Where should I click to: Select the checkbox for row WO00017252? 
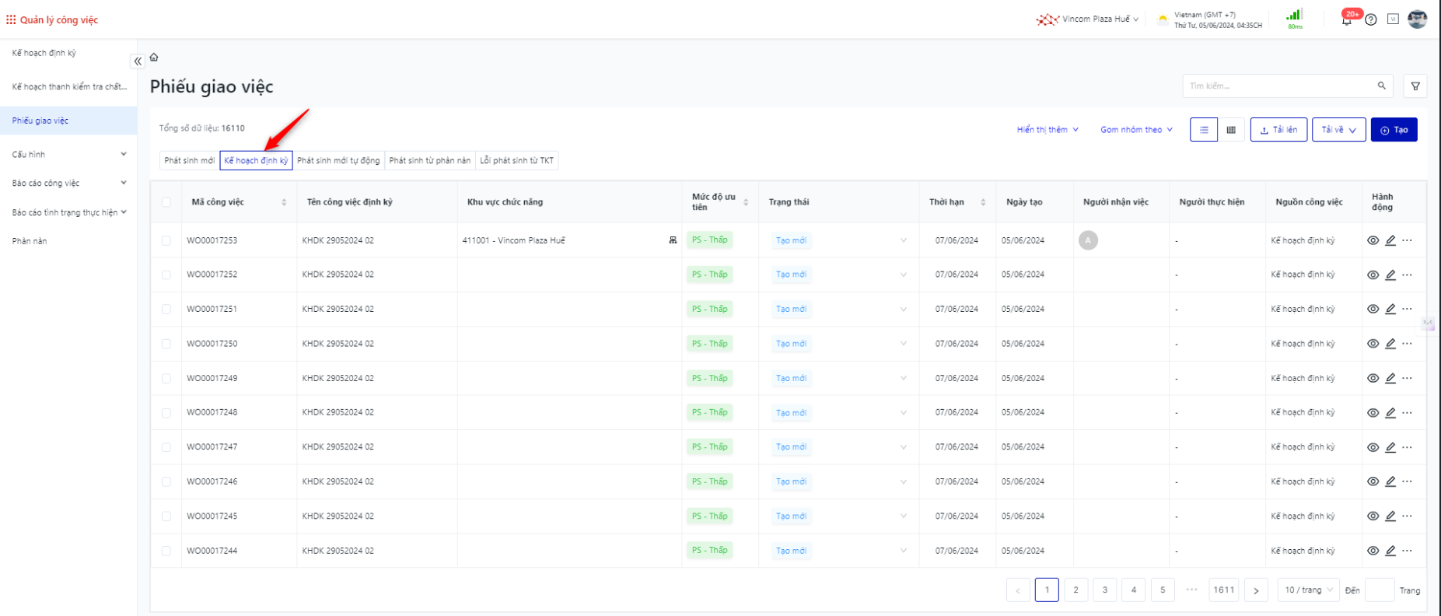click(x=166, y=275)
